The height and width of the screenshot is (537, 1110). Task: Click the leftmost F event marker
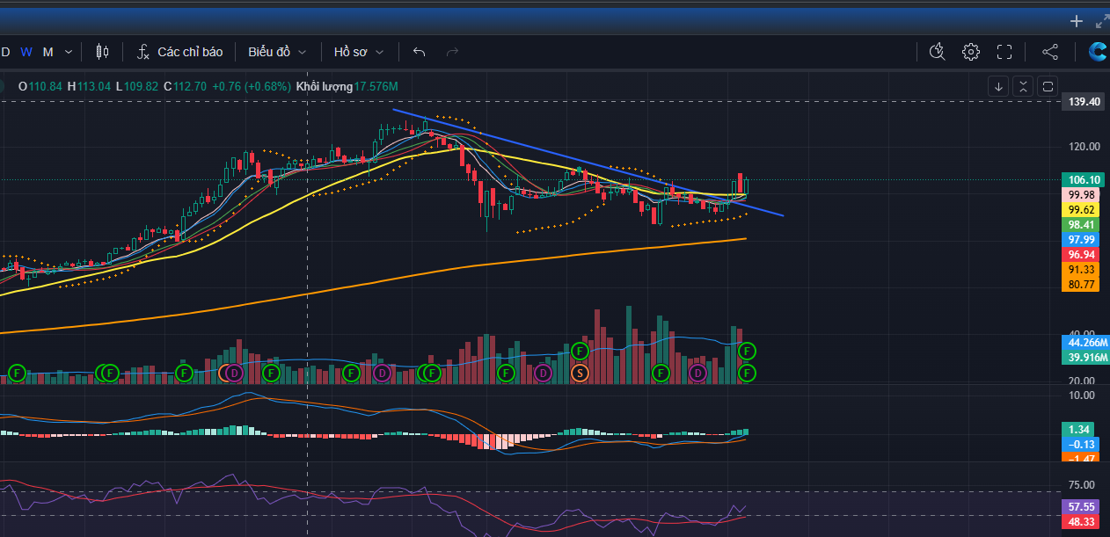tap(17, 374)
